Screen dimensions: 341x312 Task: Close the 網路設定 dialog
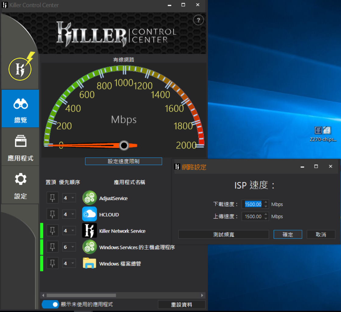click(331, 167)
